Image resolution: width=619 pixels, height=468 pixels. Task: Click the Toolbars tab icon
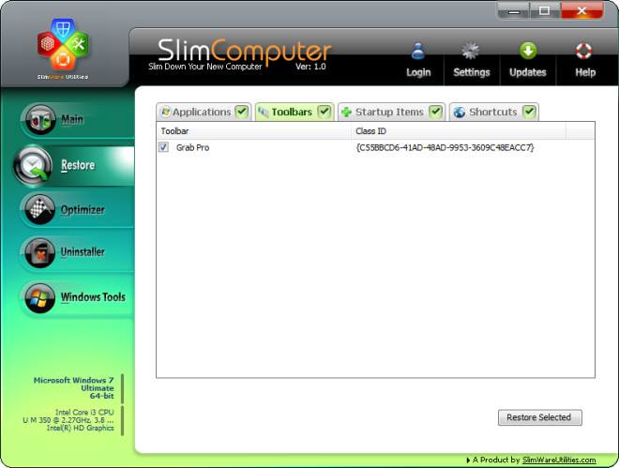click(264, 113)
